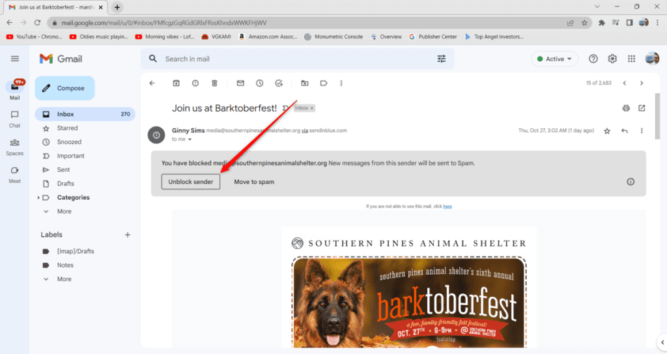Open Meet in the left rail
The image size is (667, 354).
pyautogui.click(x=15, y=174)
